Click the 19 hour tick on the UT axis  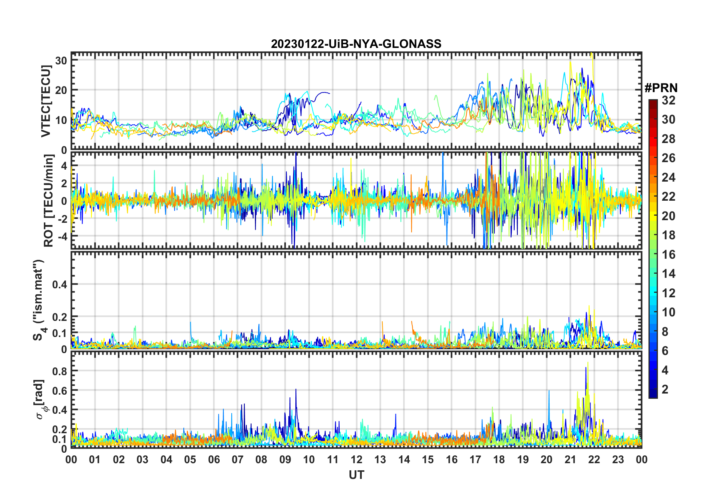(x=523, y=459)
